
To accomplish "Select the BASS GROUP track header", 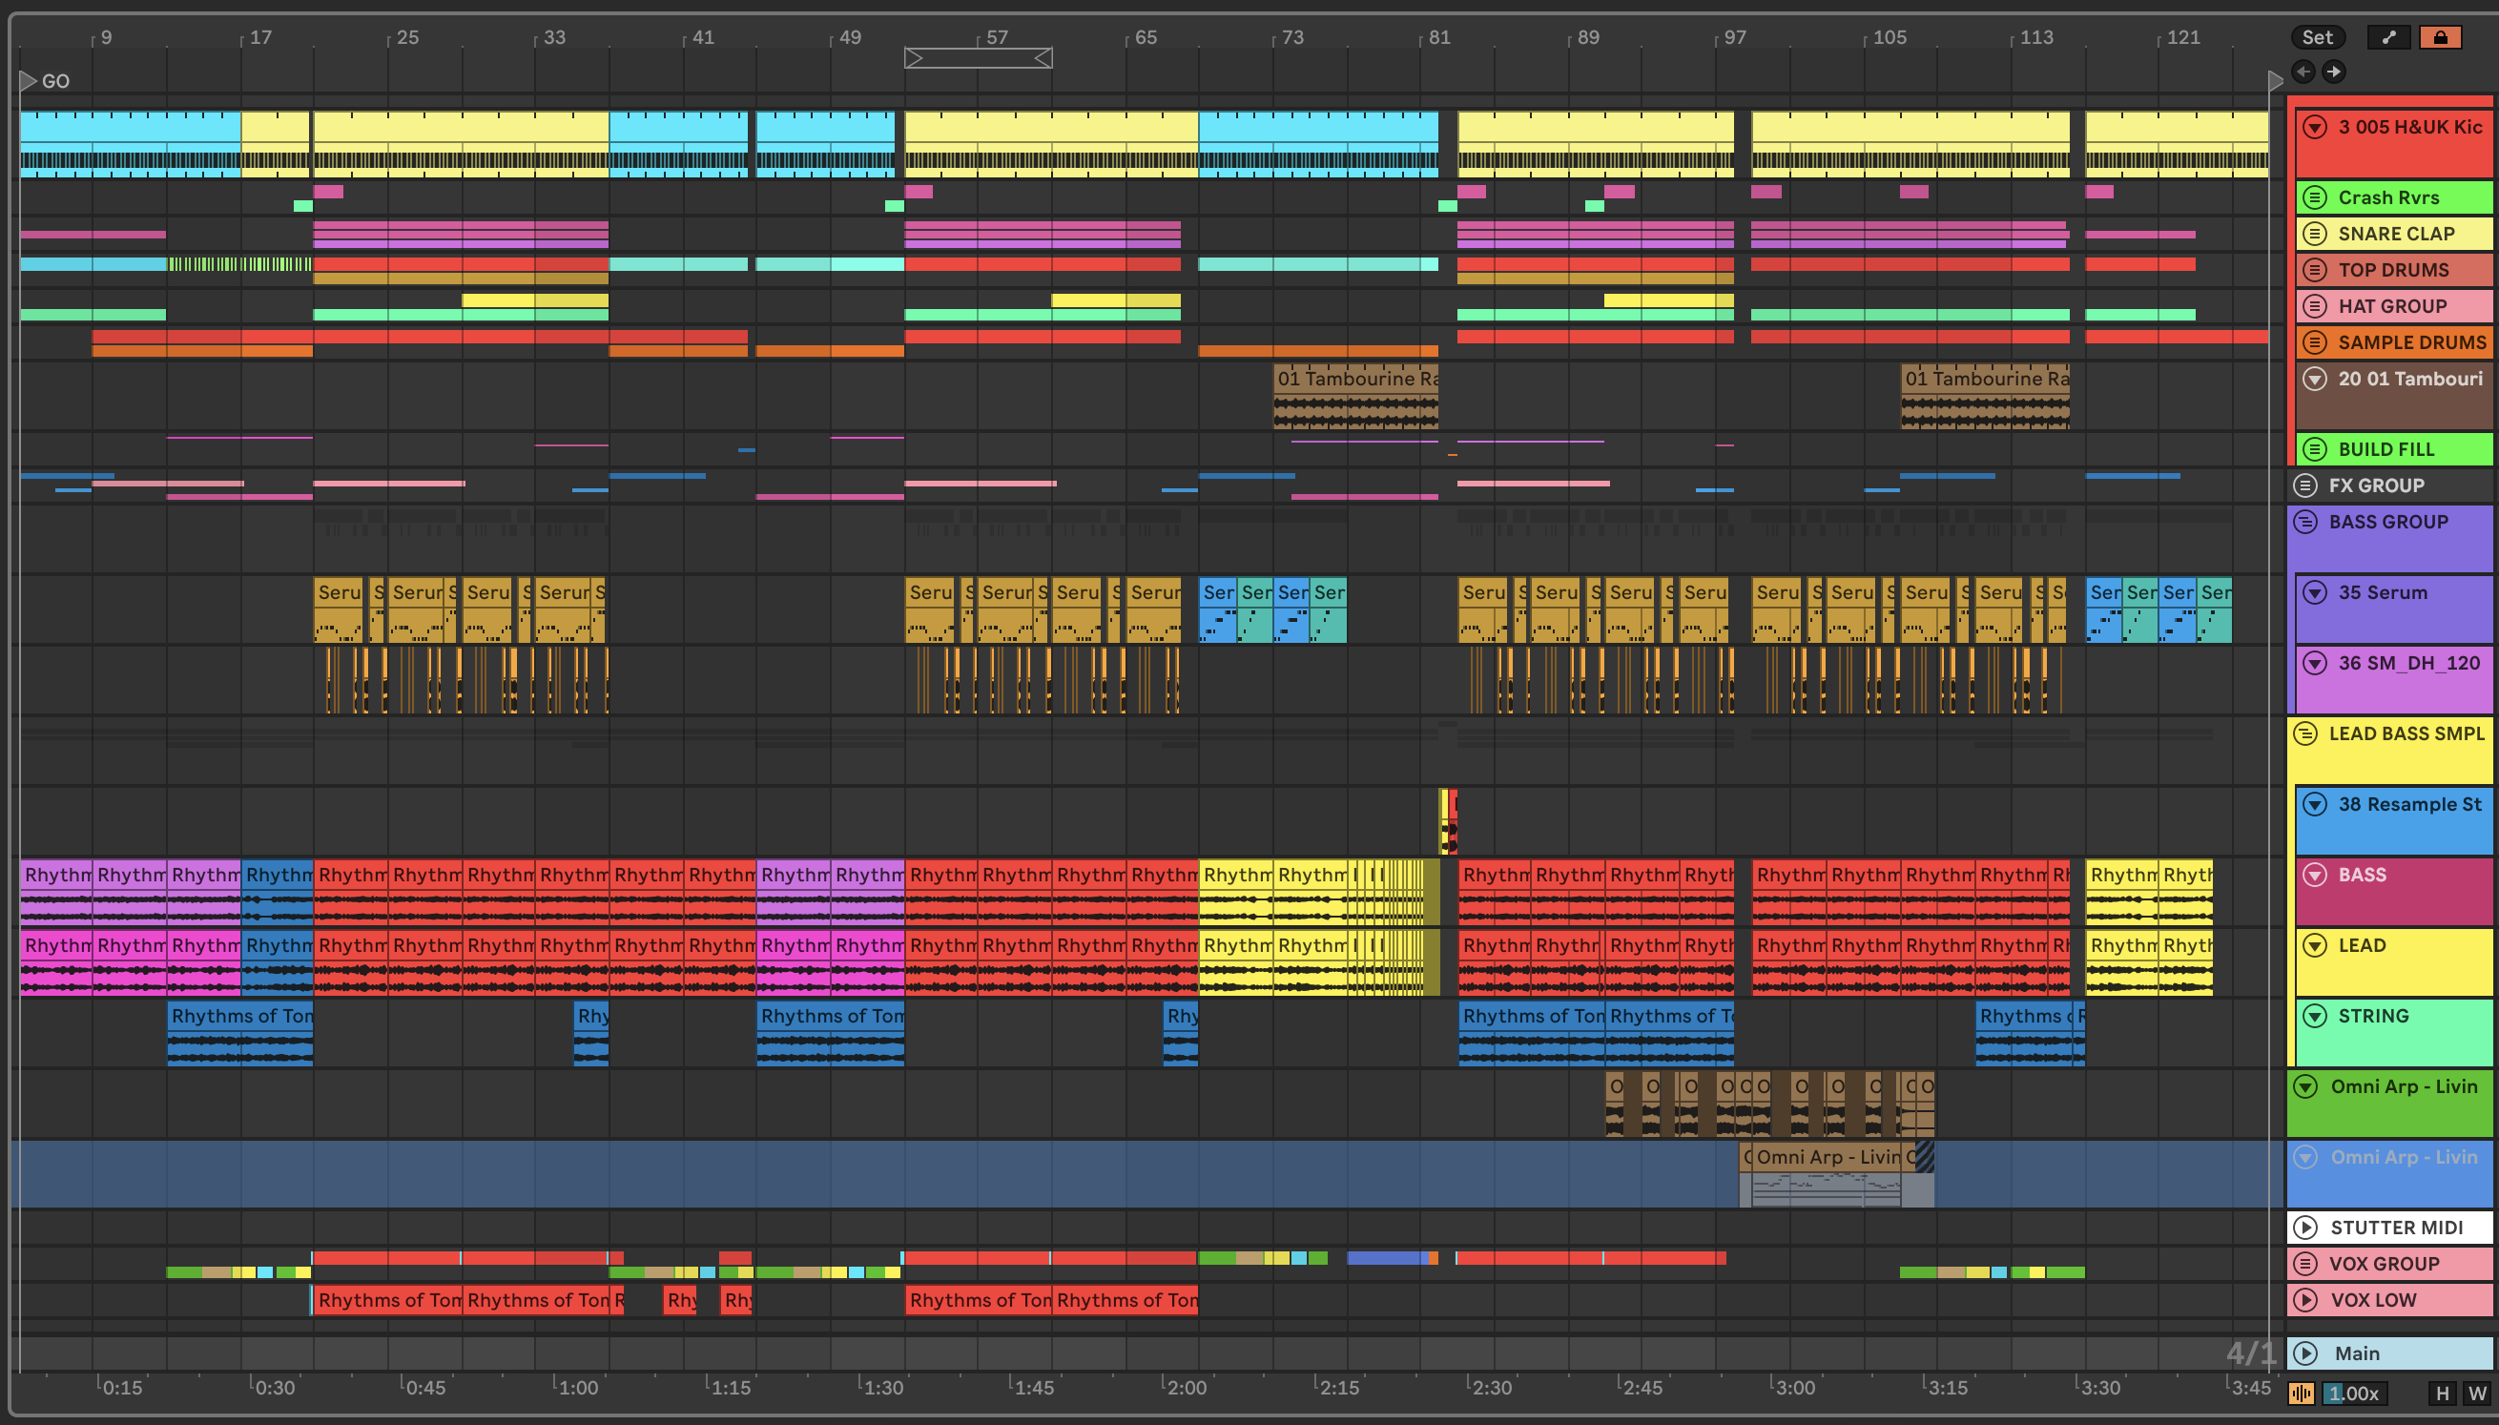I will coord(2387,523).
